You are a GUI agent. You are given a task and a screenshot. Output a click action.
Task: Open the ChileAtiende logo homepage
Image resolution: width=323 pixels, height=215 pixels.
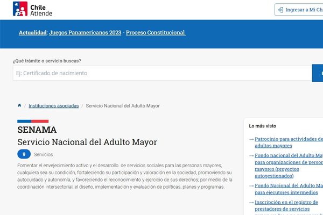click(x=32, y=9)
